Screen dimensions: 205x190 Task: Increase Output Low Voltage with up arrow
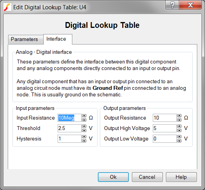[179, 137]
